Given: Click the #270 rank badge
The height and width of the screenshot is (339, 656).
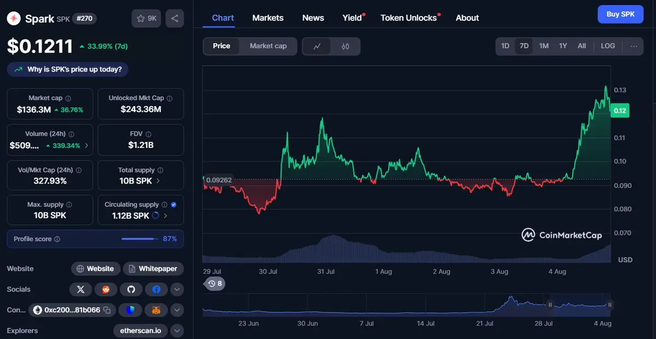Looking at the screenshot, I should 84,19.
